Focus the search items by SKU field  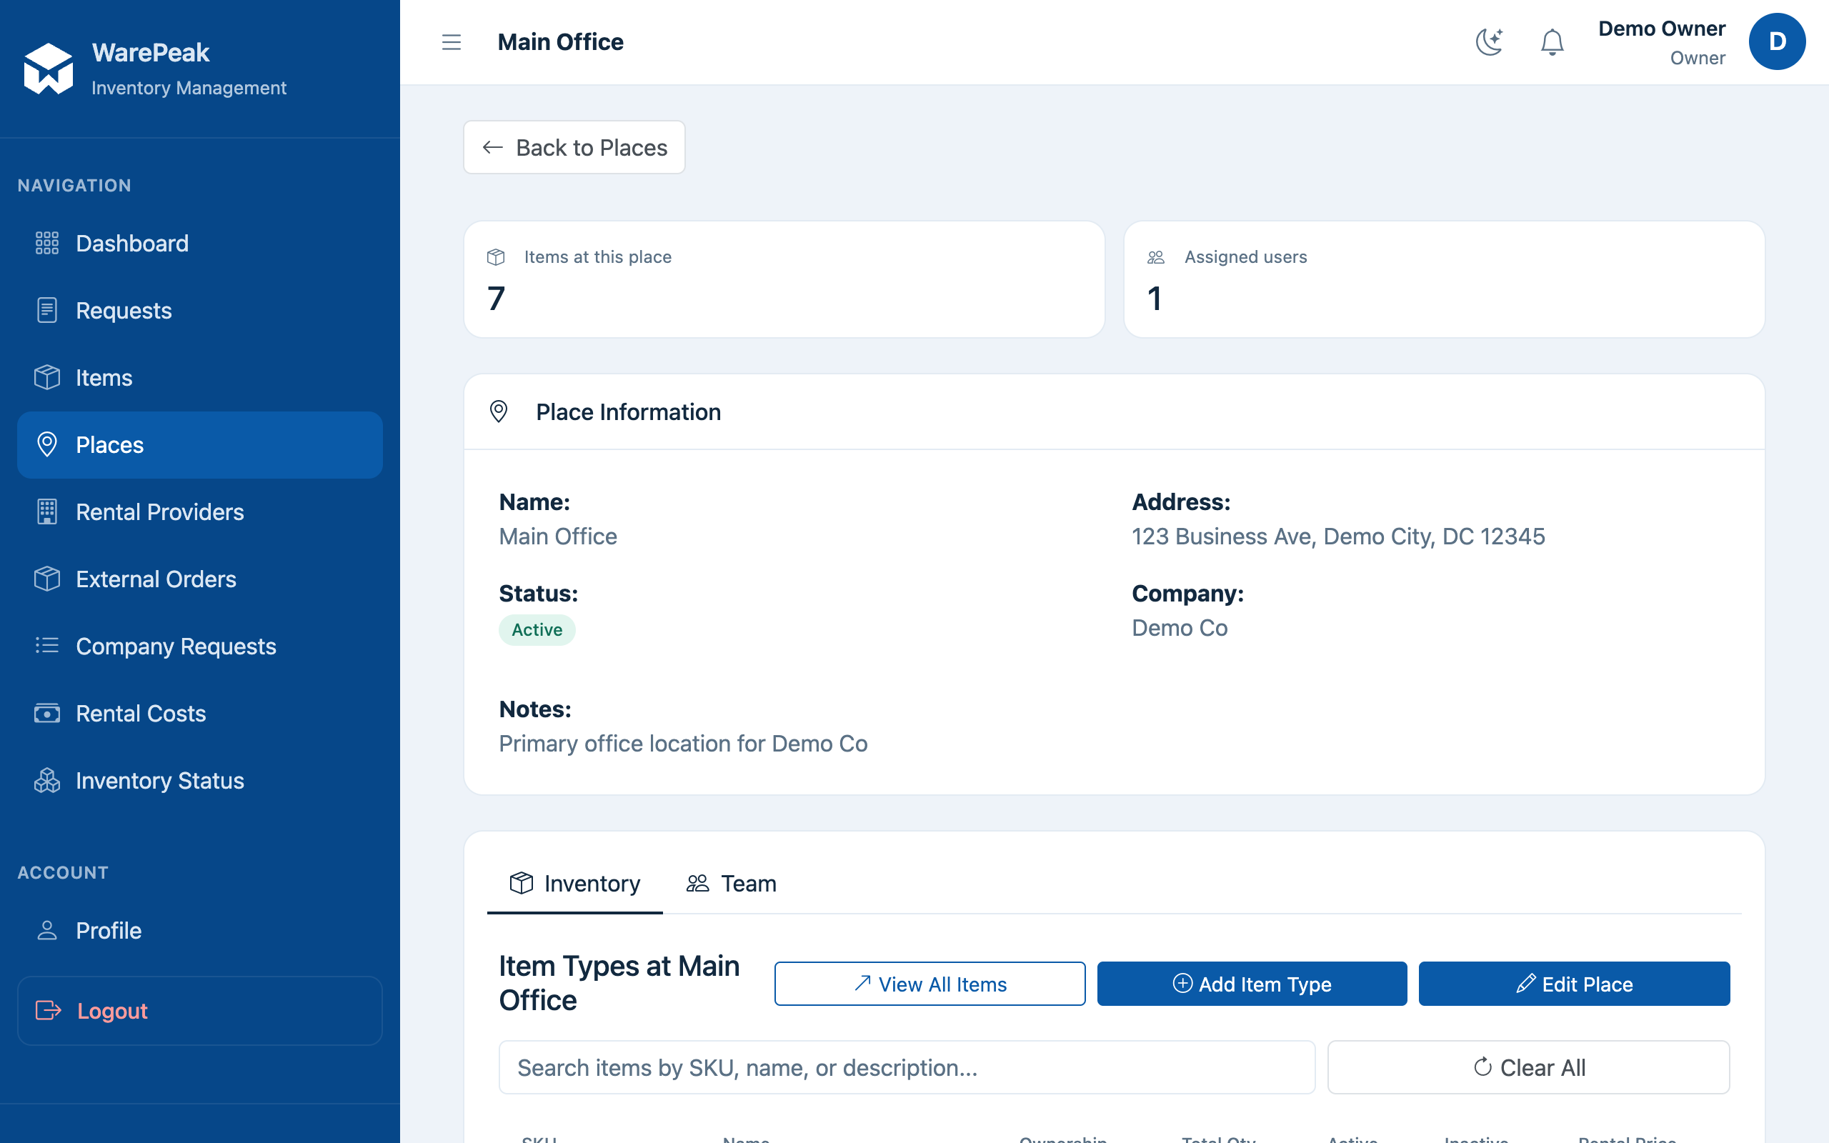(906, 1067)
